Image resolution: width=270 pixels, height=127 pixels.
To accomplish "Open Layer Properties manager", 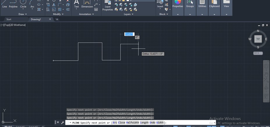I will point(107,6).
